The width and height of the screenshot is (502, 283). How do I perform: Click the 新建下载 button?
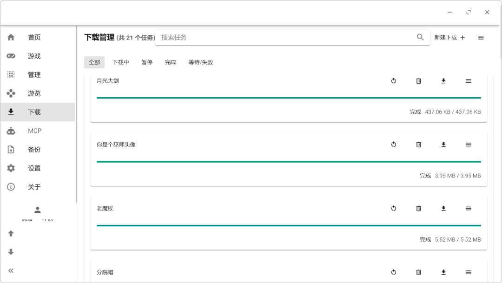(x=449, y=38)
